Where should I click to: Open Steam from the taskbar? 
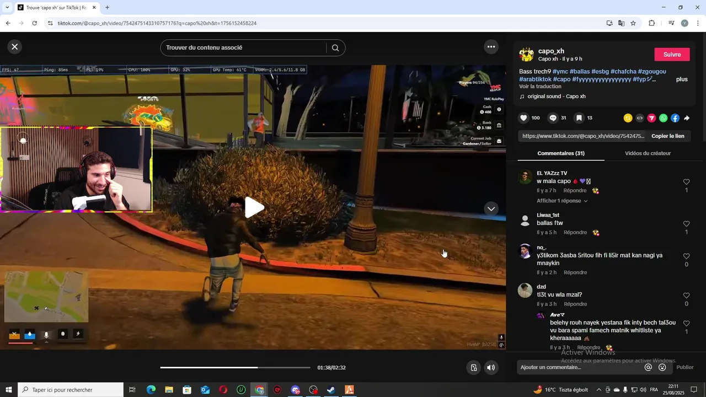(x=331, y=390)
